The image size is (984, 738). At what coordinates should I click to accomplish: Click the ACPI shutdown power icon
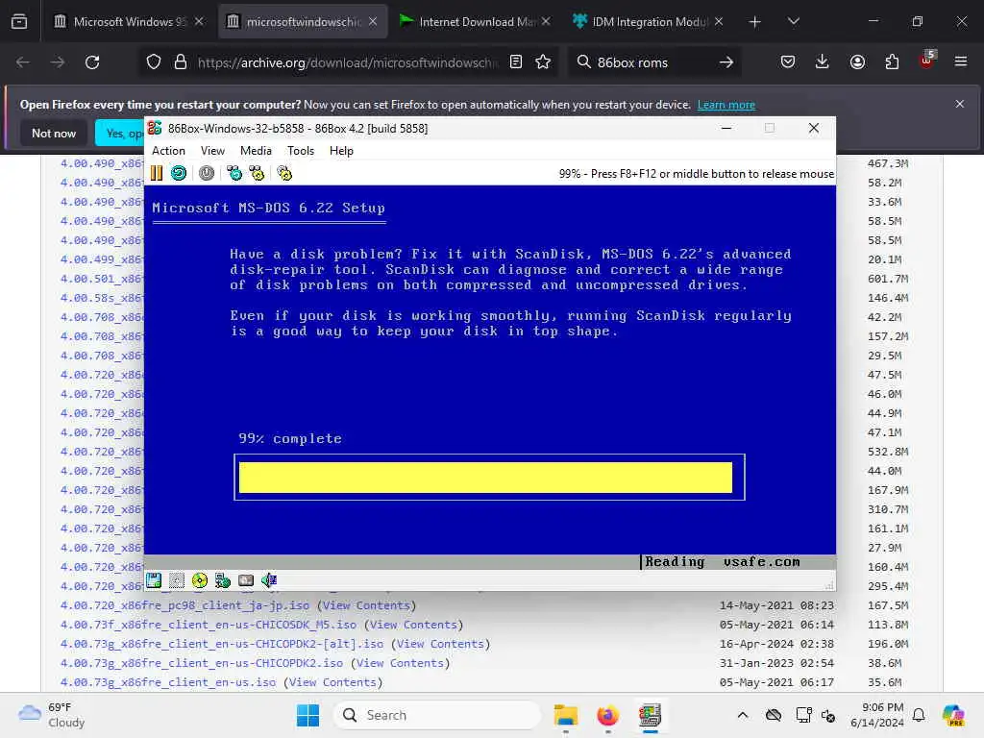[x=207, y=173]
